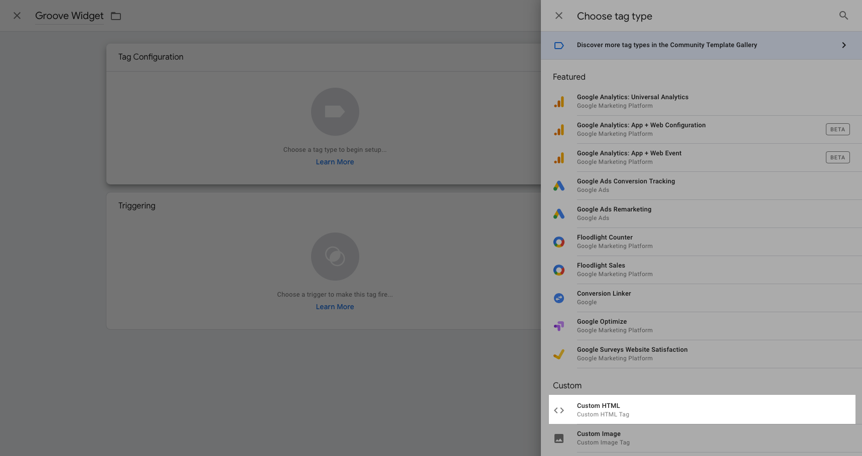
Task: Click the Universal Analytics icon
Action: pos(559,102)
